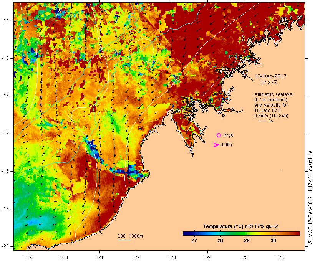
Task: Click the '200 1000m' depth contour label
Action: pos(130,236)
